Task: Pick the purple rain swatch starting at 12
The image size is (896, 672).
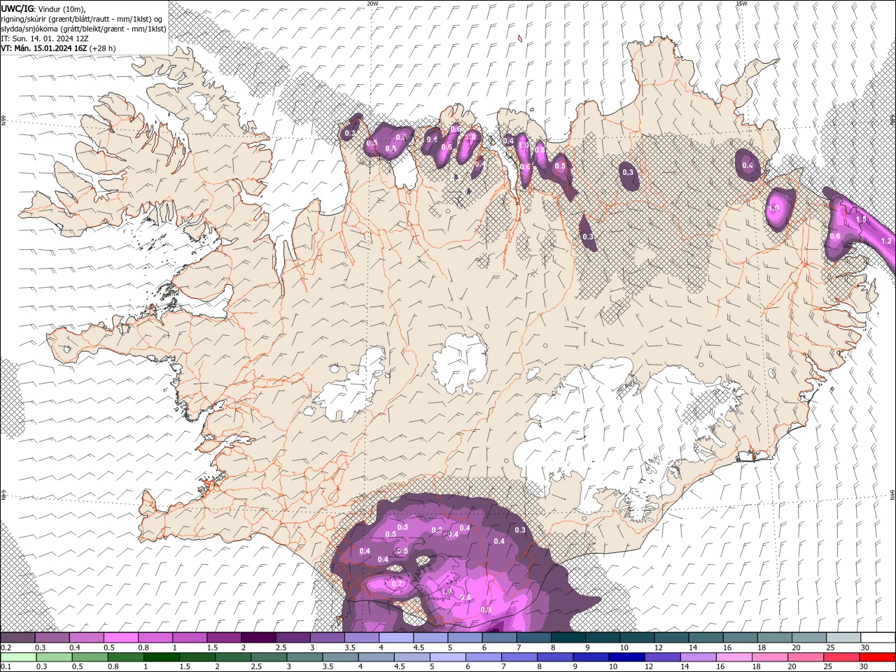Action: click(x=663, y=657)
